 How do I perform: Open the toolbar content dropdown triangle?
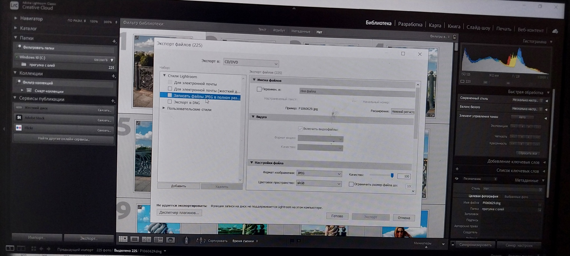click(x=443, y=244)
